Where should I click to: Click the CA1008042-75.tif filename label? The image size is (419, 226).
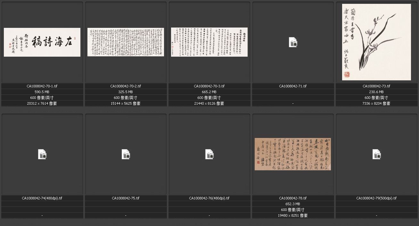click(x=126, y=198)
